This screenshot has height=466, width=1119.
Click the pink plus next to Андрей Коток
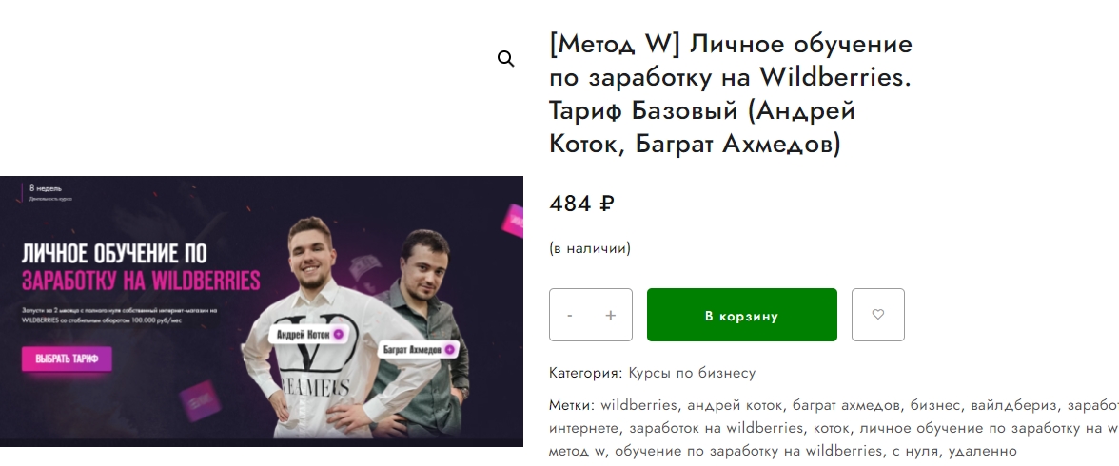[x=339, y=334]
